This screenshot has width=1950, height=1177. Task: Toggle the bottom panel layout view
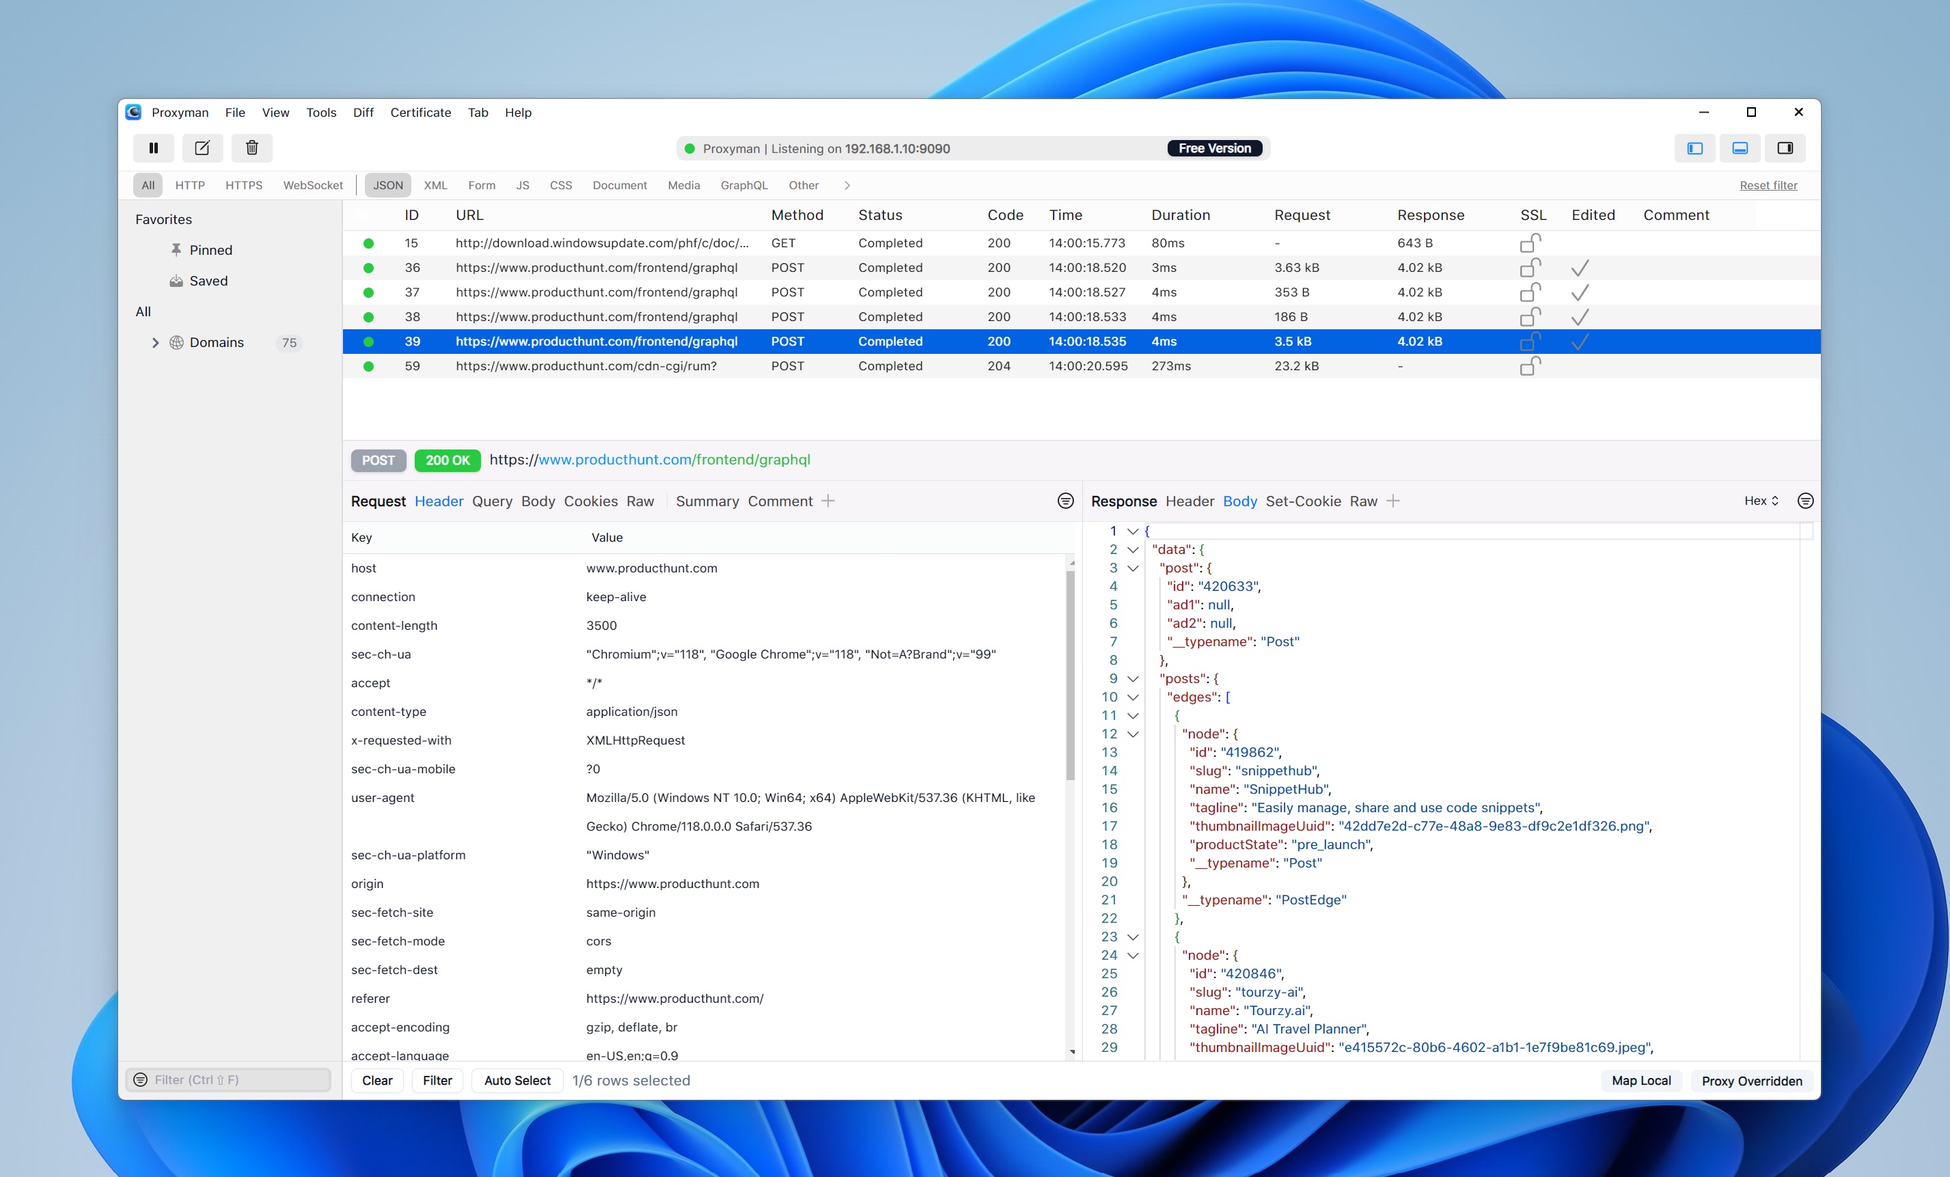pyautogui.click(x=1739, y=148)
